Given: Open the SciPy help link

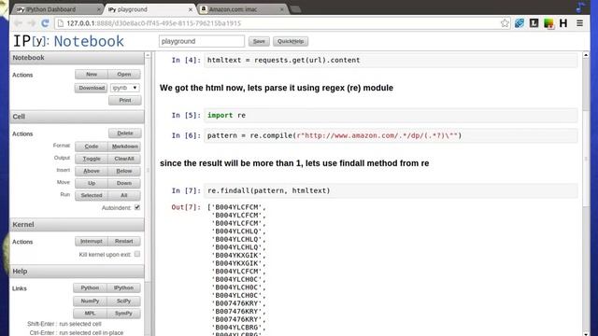Looking at the screenshot, I should coord(123,301).
